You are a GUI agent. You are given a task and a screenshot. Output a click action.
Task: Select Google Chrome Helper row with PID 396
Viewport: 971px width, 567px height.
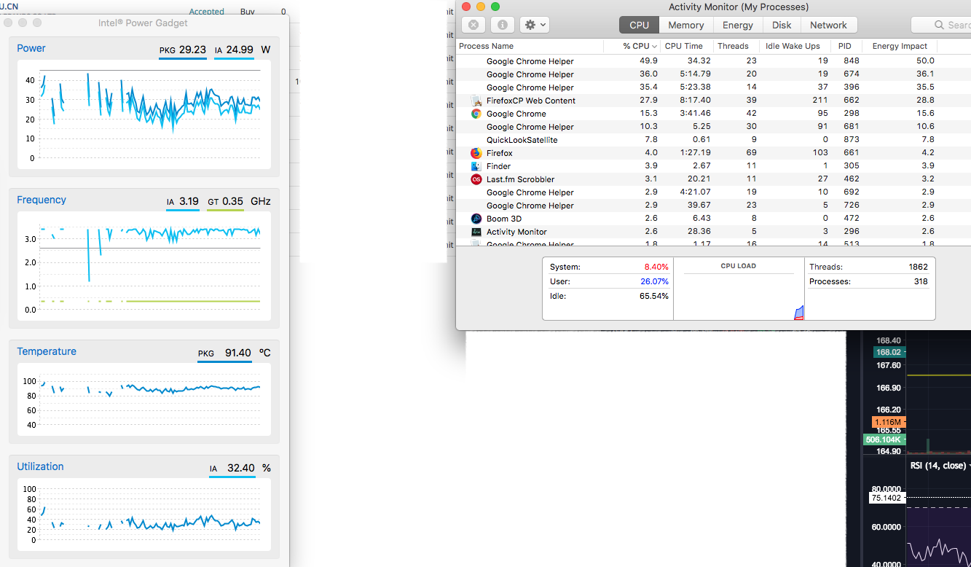pos(713,87)
